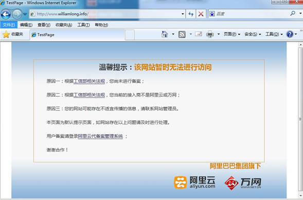
Task: Expand the Home button dropdown arrow
Action: pyautogui.click(x=173, y=34)
